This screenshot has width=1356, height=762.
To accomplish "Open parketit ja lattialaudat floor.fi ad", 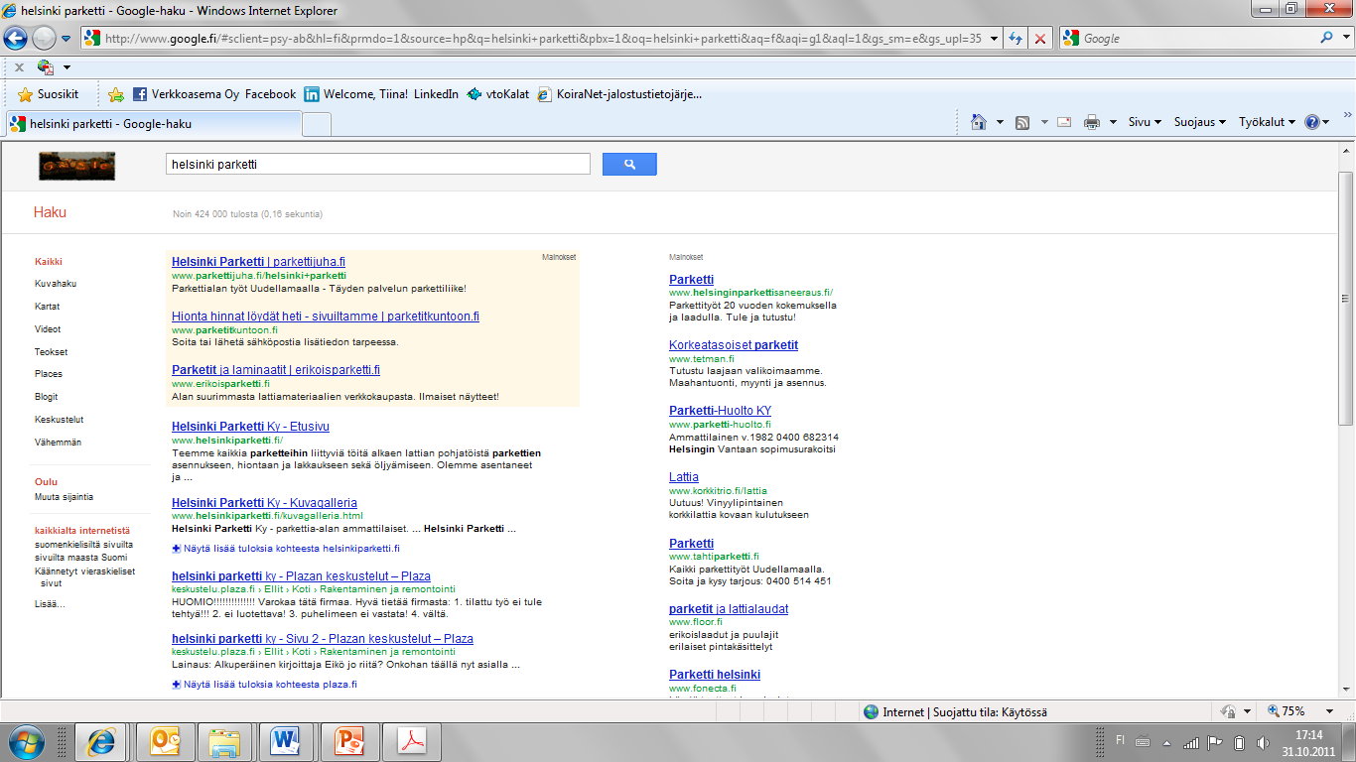I will 729,609.
